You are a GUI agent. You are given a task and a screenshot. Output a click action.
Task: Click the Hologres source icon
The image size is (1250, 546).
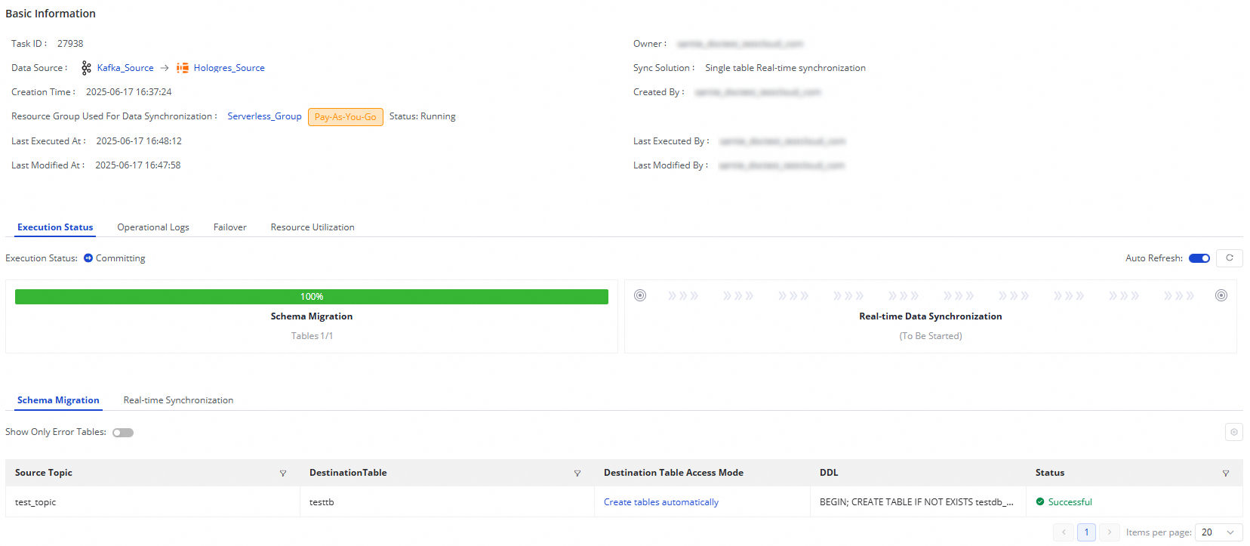tap(183, 68)
